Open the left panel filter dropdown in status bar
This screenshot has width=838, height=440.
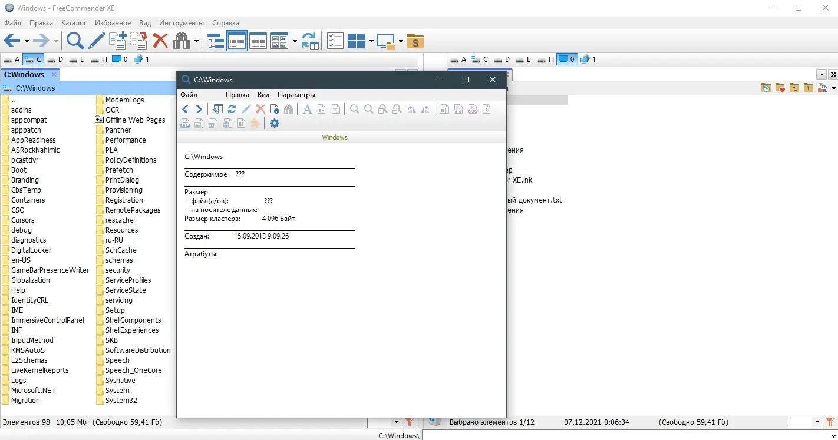click(x=396, y=422)
